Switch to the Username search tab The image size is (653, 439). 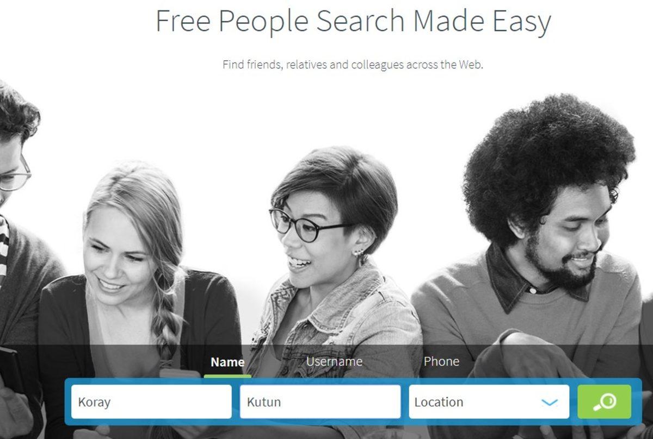[x=334, y=361]
